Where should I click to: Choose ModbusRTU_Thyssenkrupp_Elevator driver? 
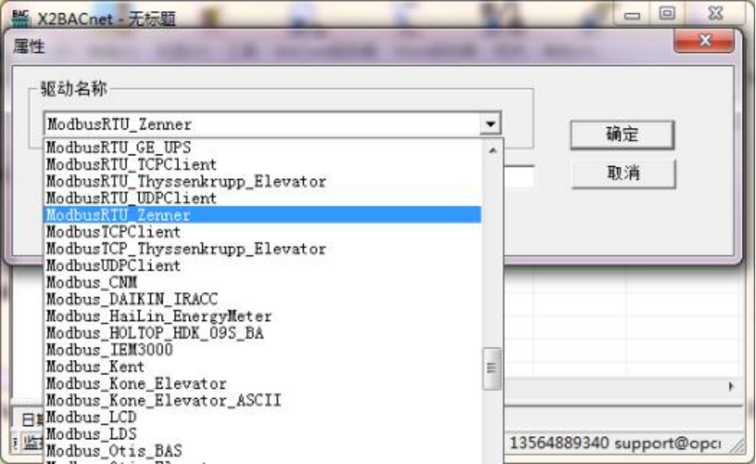[262, 182]
